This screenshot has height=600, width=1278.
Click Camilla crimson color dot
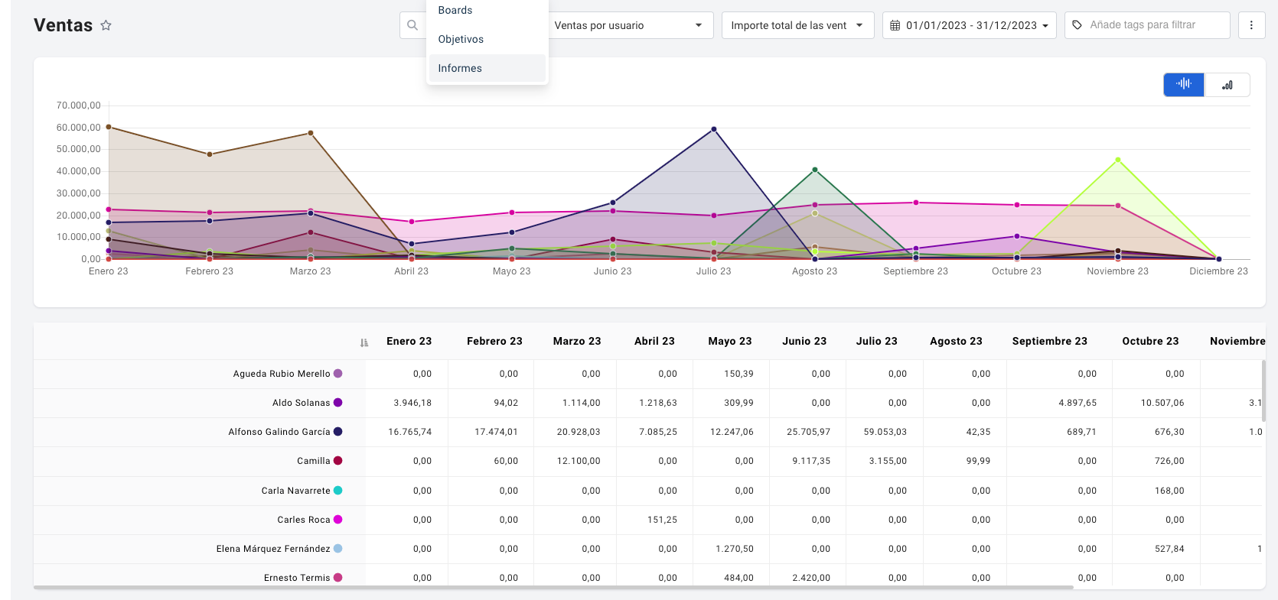[x=338, y=461]
